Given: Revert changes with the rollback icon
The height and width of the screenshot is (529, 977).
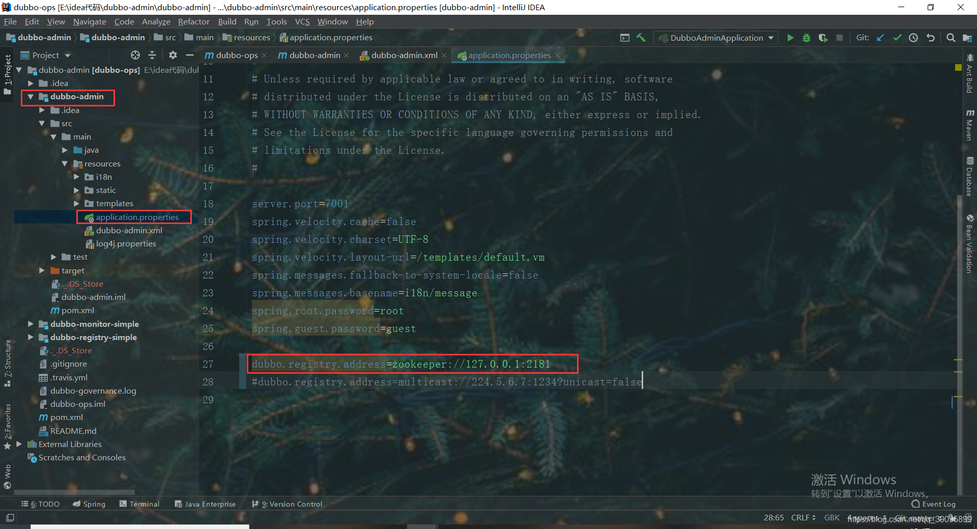Looking at the screenshot, I should [x=930, y=38].
